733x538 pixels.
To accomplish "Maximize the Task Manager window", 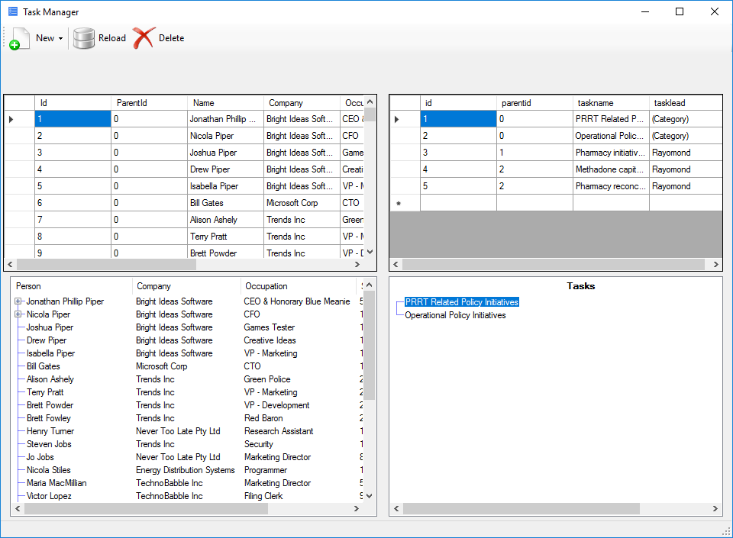I will coord(680,11).
